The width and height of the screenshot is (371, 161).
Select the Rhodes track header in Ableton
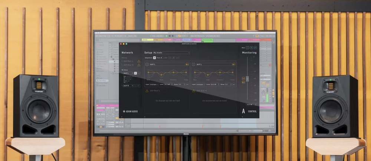[148, 40]
